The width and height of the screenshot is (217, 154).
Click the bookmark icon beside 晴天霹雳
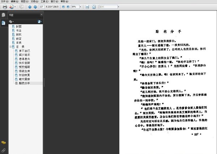pos(16,79)
